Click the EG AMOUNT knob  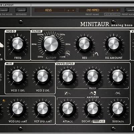pyautogui.click(x=114, y=44)
